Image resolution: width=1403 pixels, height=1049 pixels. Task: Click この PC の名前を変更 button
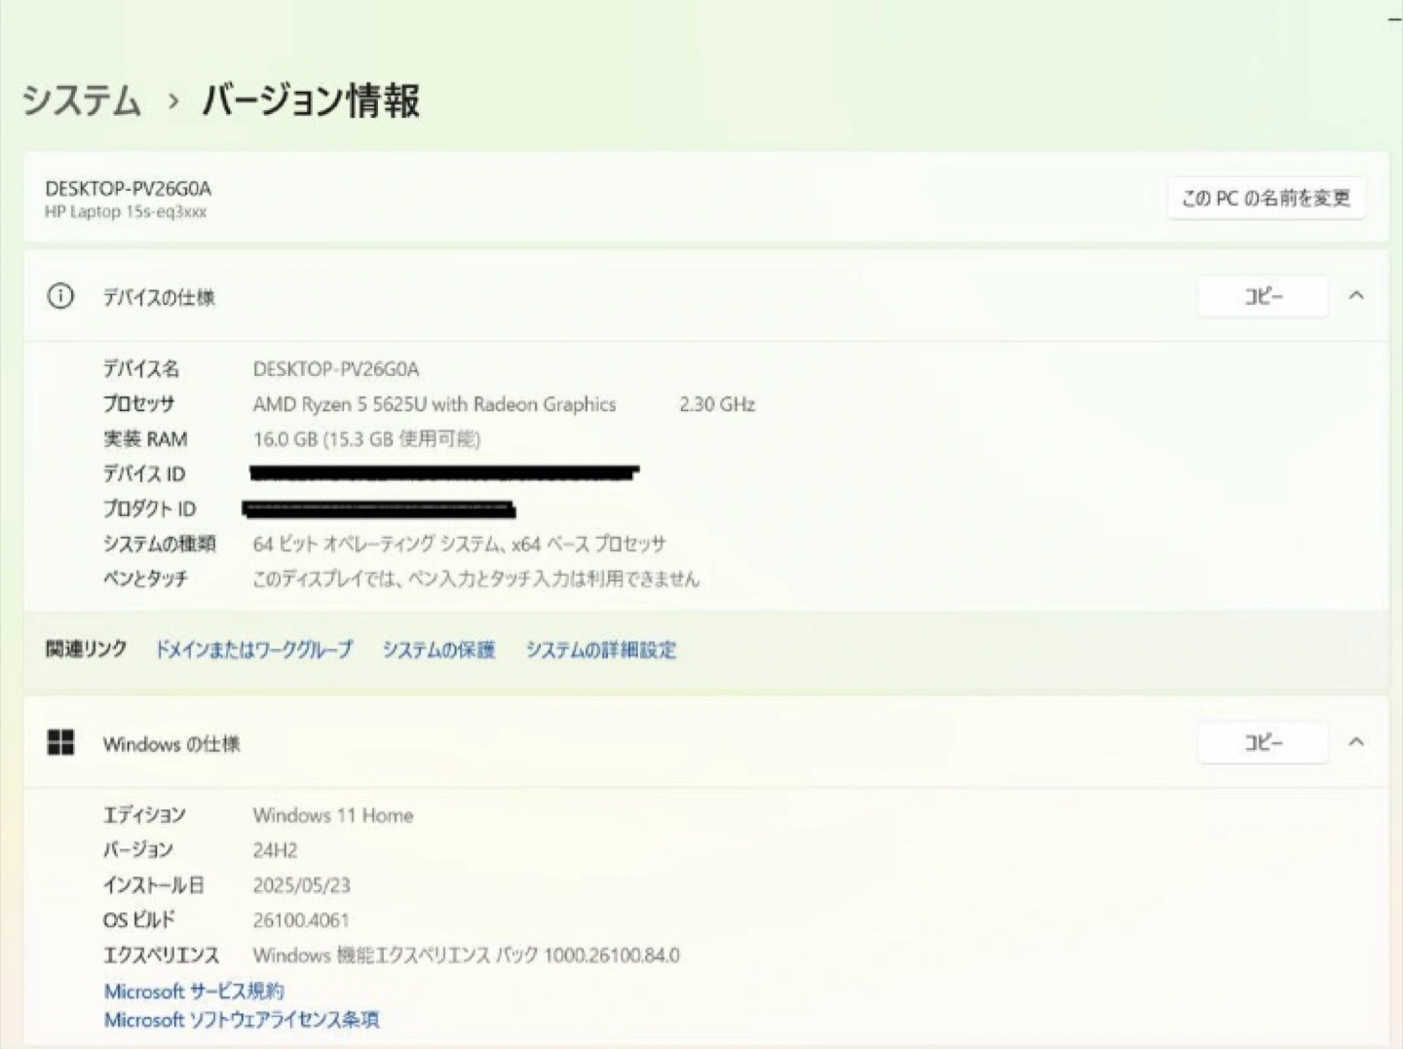(x=1266, y=198)
